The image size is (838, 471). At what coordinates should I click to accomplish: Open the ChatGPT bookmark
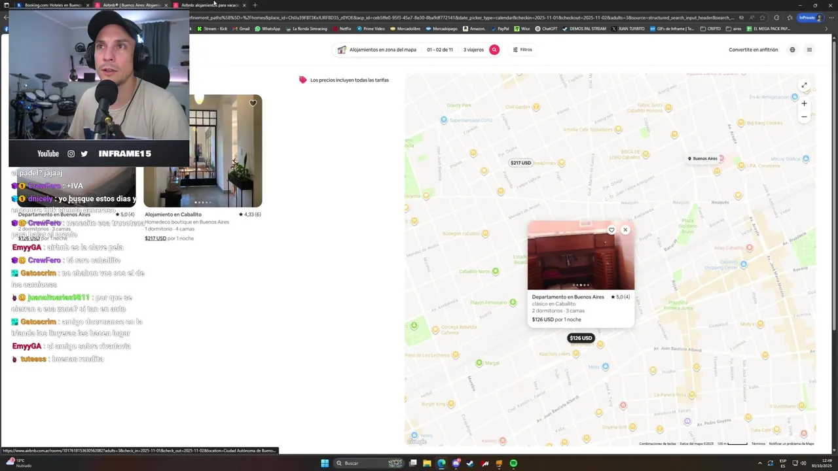[547, 29]
